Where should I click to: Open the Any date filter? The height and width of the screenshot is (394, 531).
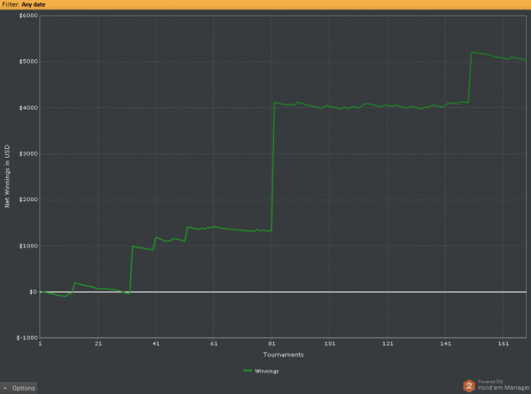[33, 4]
